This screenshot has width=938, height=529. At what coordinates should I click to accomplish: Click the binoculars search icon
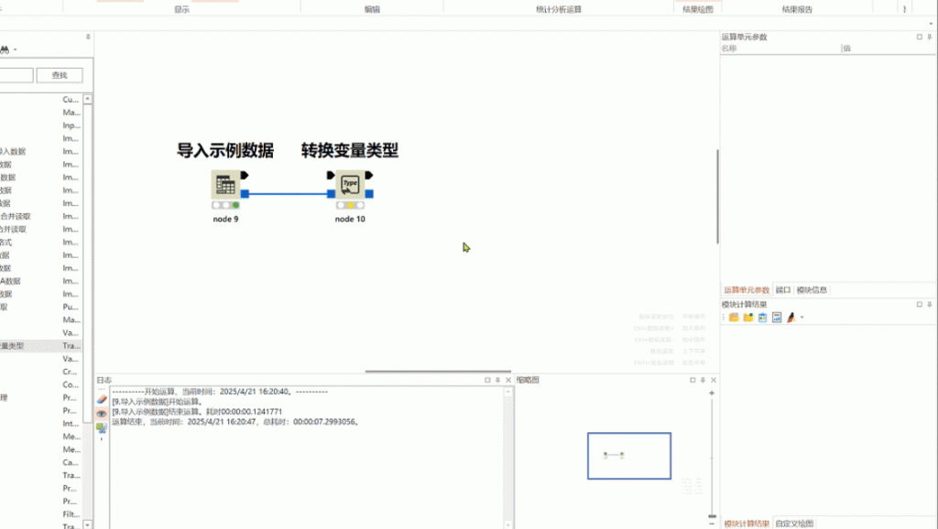tap(4, 49)
